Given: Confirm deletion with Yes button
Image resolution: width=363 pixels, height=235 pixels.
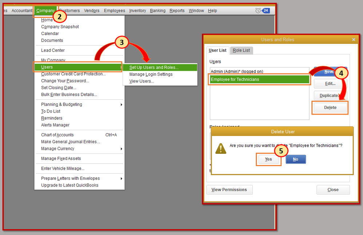Looking at the screenshot, I should [x=268, y=159].
